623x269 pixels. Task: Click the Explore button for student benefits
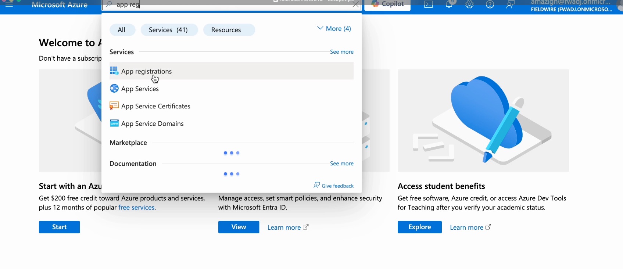click(x=420, y=227)
